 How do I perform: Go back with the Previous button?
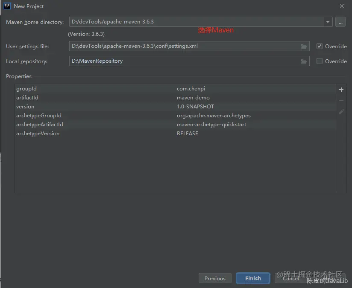(215, 278)
